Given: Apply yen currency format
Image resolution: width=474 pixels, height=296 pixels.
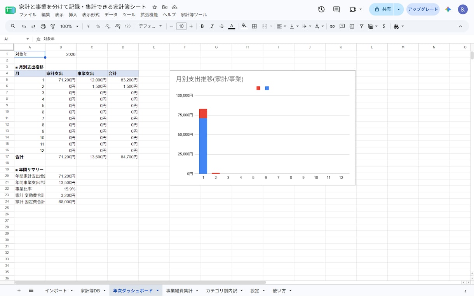Looking at the screenshot, I should (88, 26).
